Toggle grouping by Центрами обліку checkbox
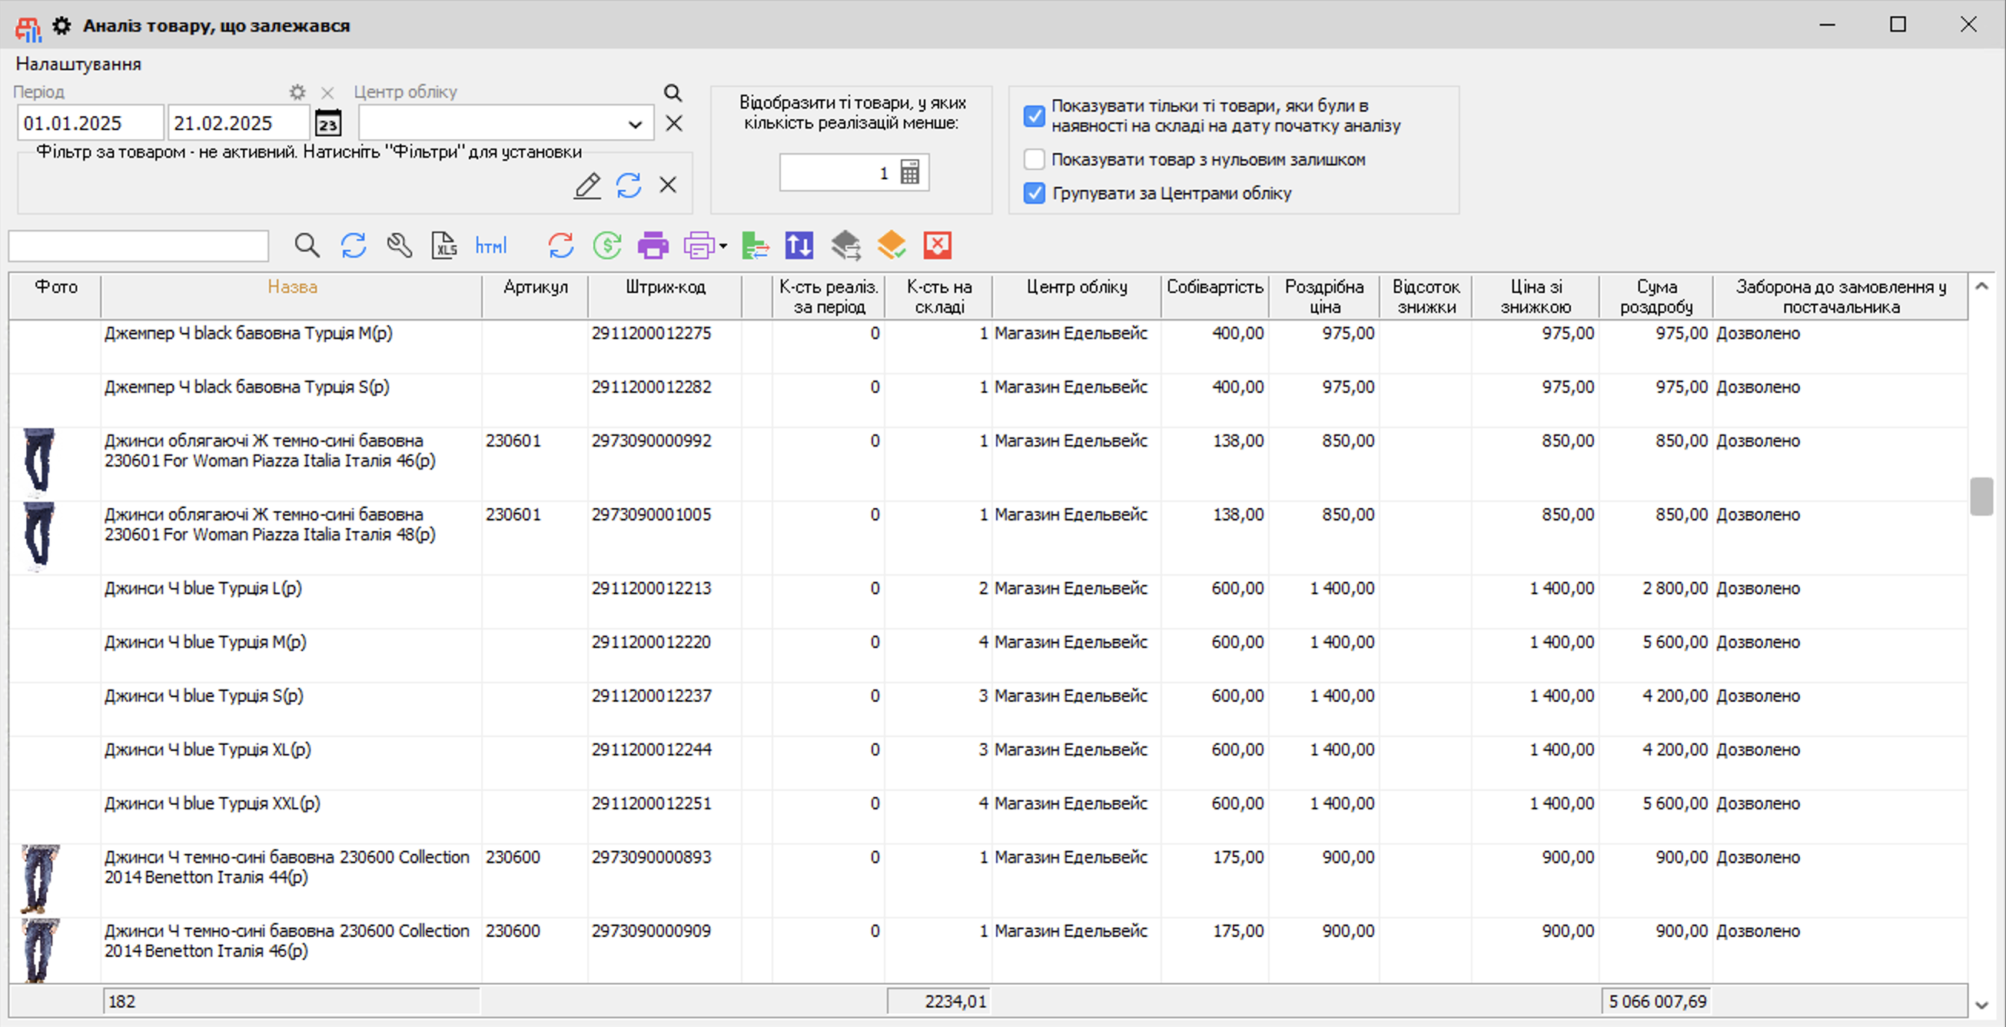This screenshot has width=2006, height=1027. (x=1035, y=193)
